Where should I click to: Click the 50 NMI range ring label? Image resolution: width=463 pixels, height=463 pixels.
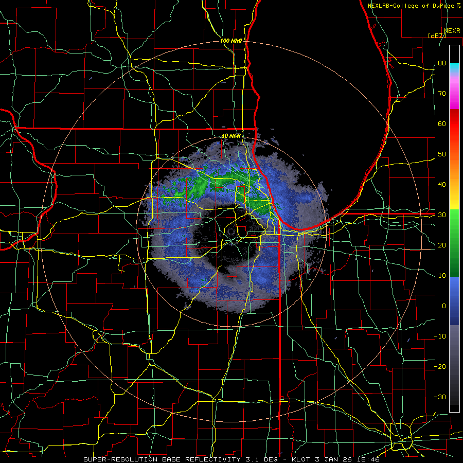pos(231,136)
